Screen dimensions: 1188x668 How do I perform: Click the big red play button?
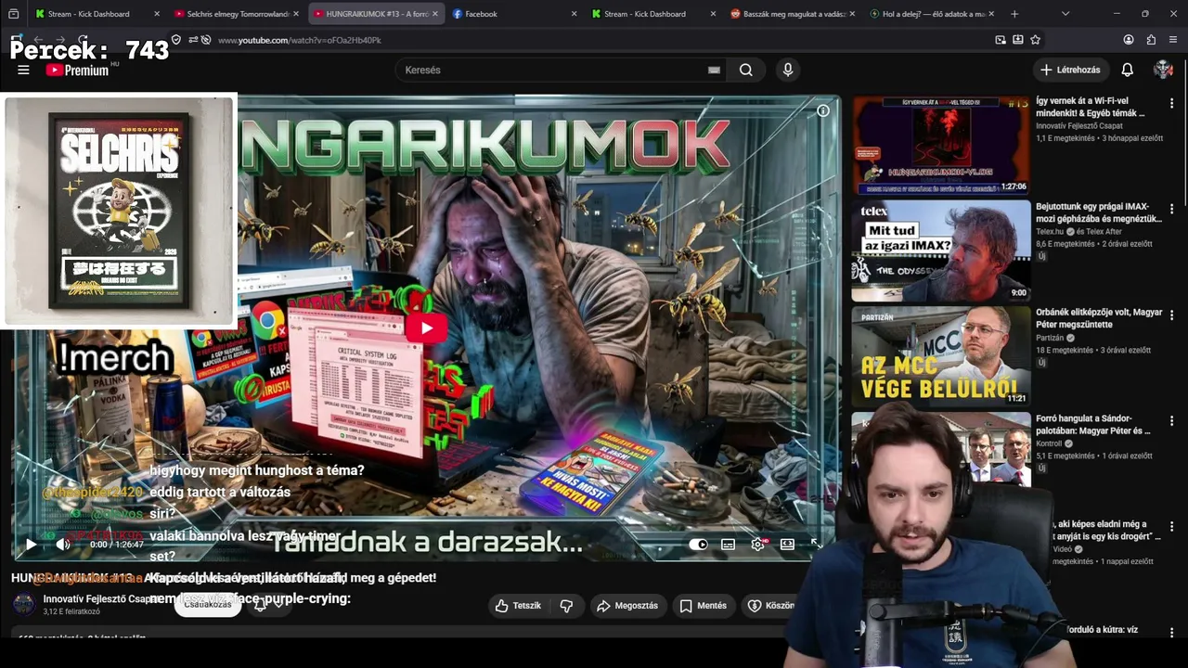[x=427, y=328]
